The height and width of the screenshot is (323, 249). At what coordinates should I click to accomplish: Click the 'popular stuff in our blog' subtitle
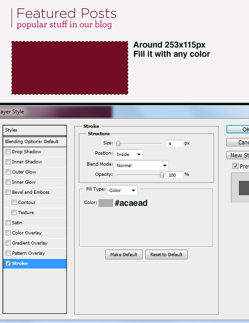pos(65,24)
